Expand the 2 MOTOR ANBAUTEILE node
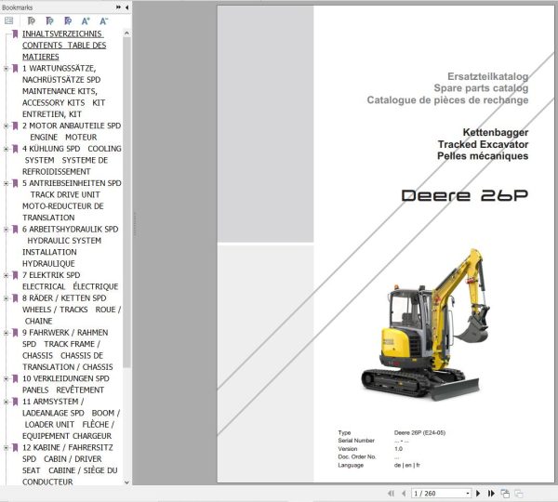The height and width of the screenshot is (502, 558). click(7, 125)
